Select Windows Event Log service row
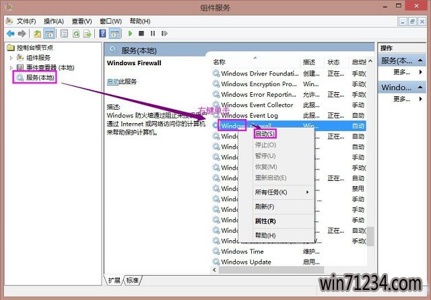The image size is (431, 300). 289,115
